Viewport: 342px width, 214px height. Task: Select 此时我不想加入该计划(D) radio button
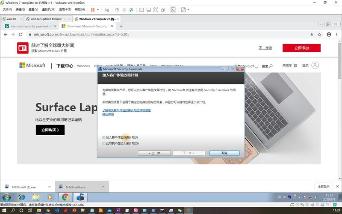103,143
